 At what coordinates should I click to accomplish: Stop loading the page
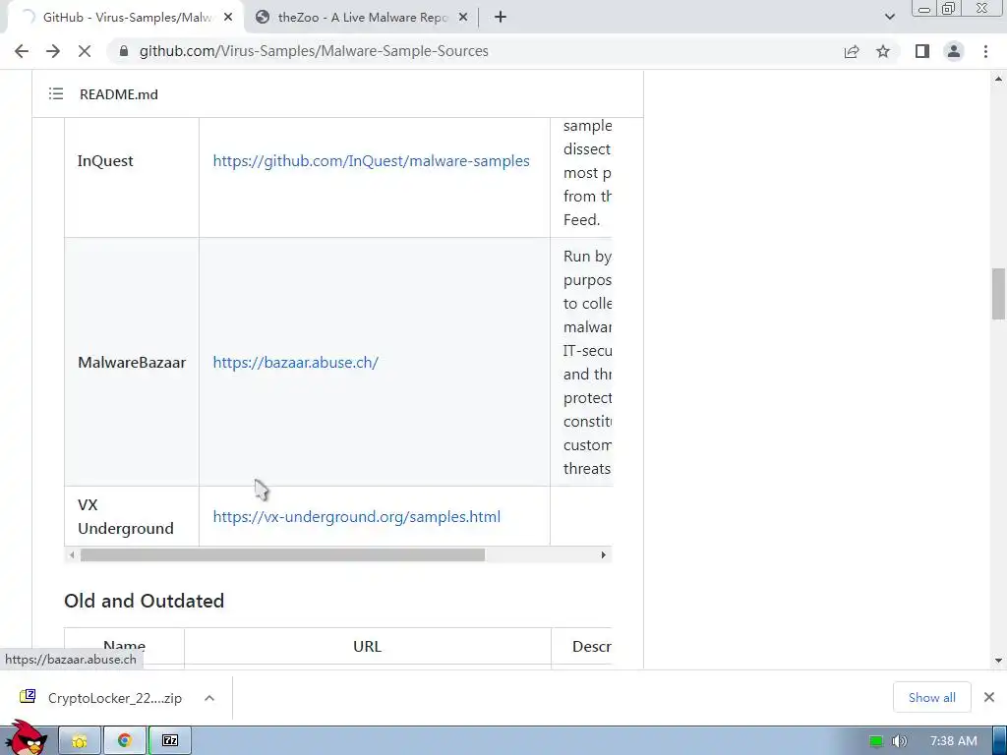pyautogui.click(x=85, y=51)
